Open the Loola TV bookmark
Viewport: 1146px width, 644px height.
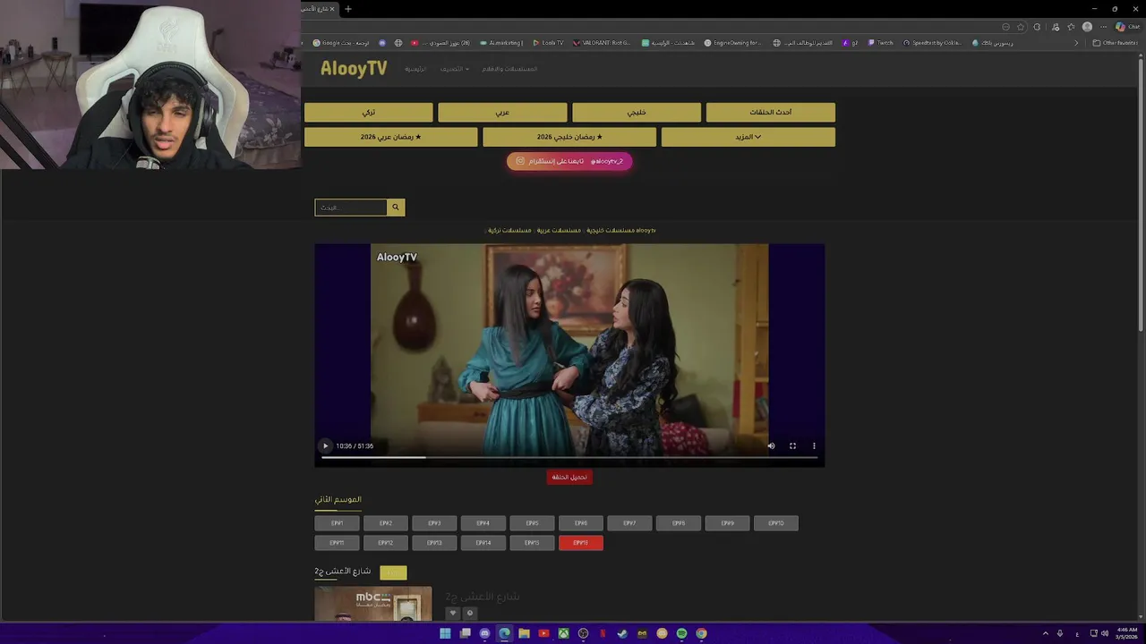[x=549, y=43]
